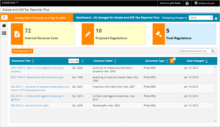Sort by Document Title column arrows
Image resolution: width=220 pixels, height=127 pixels.
tap(33, 61)
